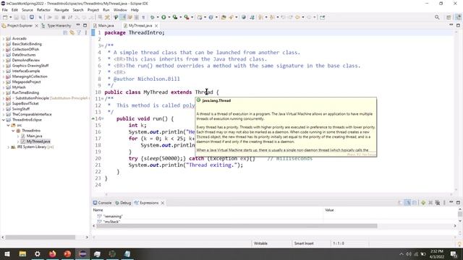Click the magnifier Search icon at the toolbar's right
Viewport: 463px width, 260px height.
pos(437,17)
